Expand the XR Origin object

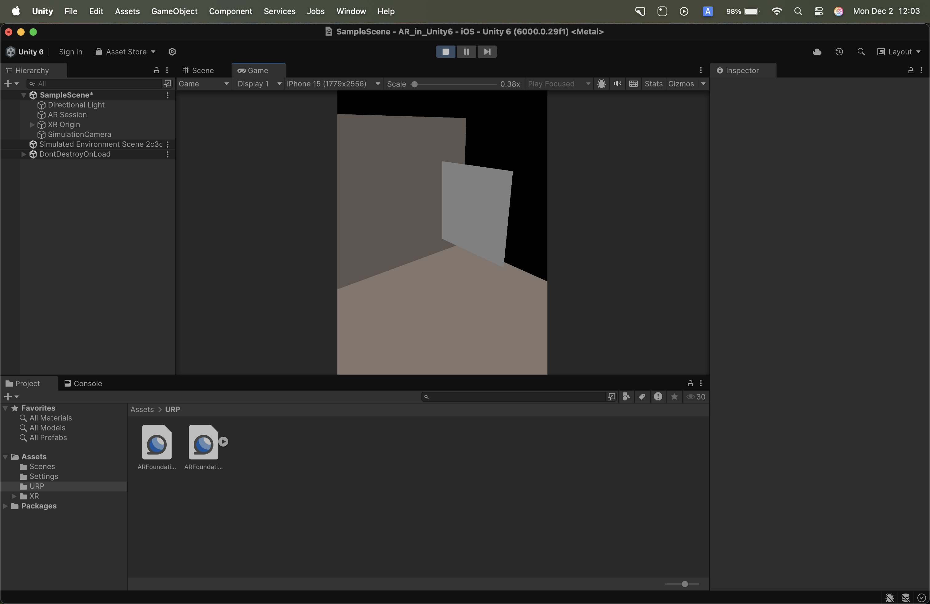[32, 125]
